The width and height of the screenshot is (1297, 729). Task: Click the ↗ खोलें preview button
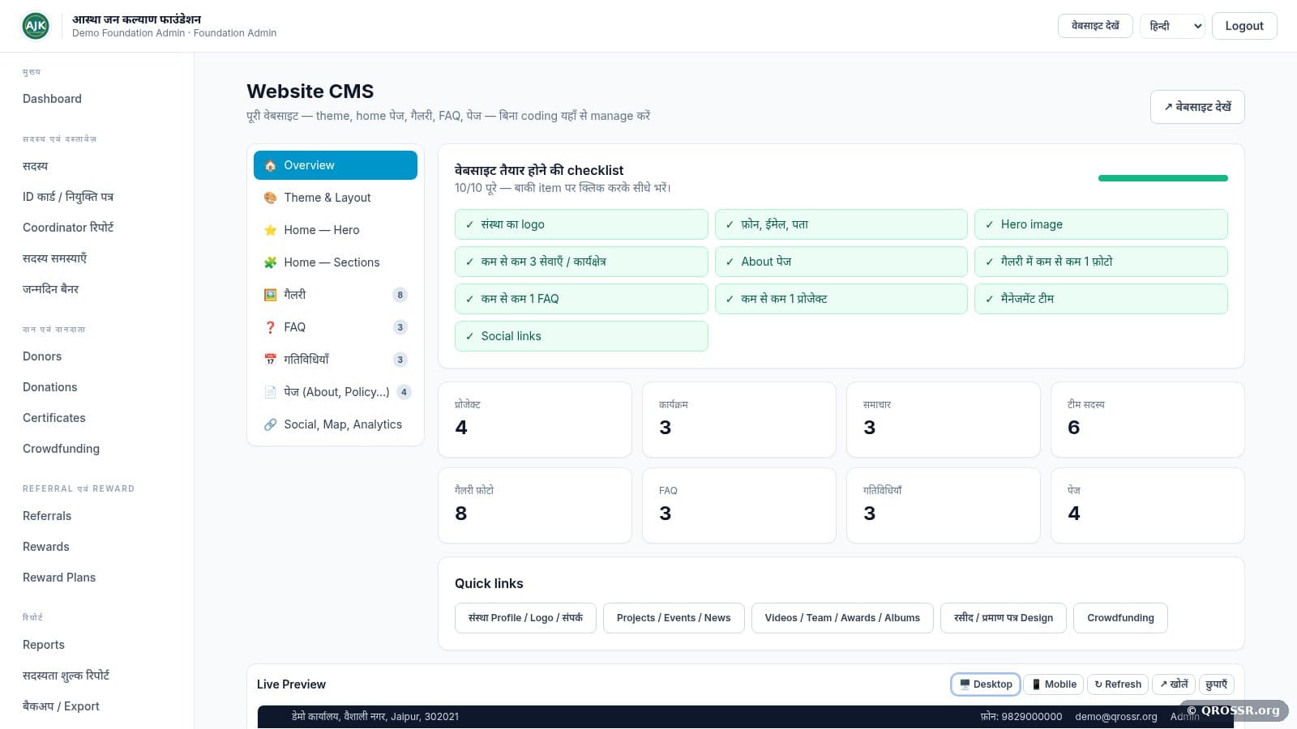click(x=1174, y=684)
